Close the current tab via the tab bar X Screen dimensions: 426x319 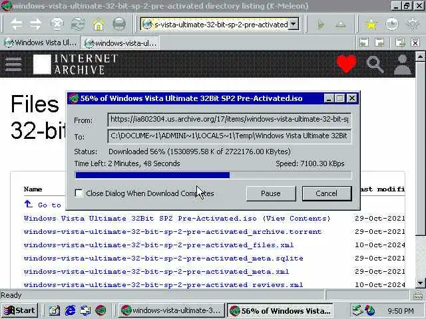tap(415, 43)
